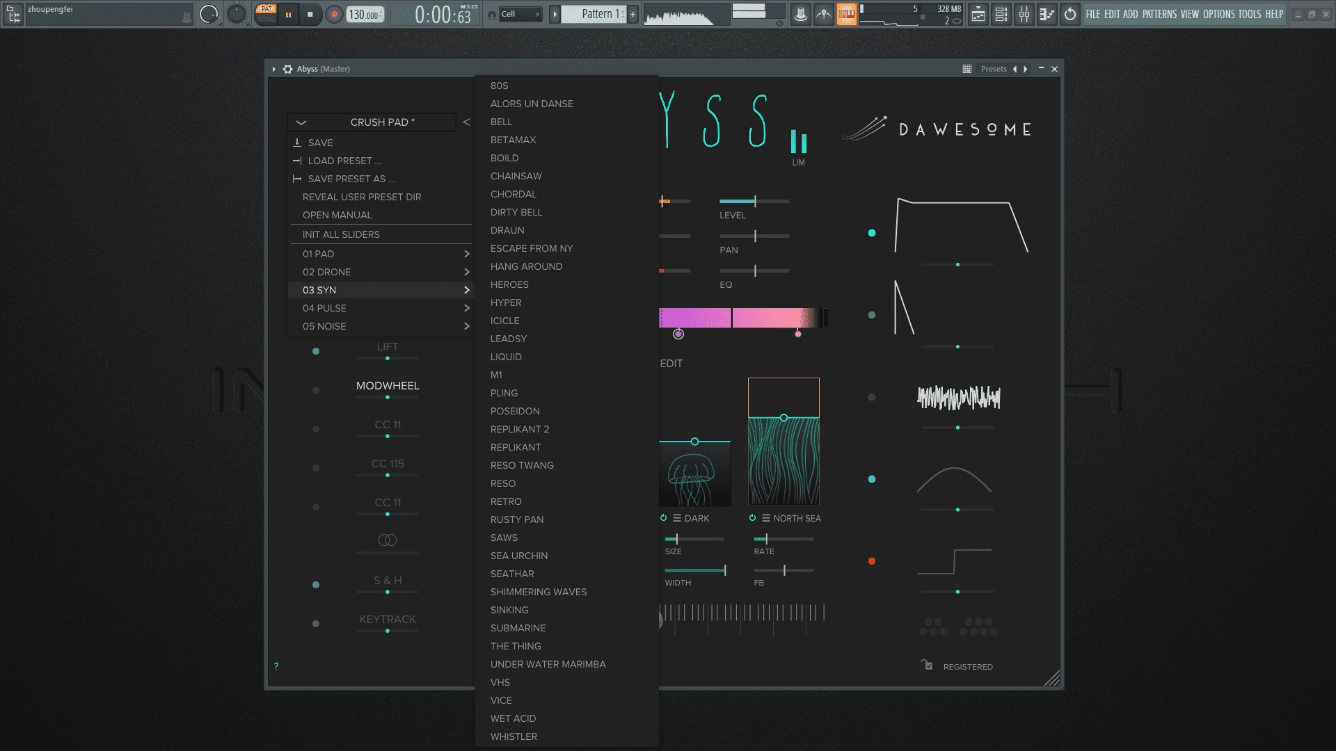The image size is (1336, 751).
Task: Click the jellyfish DARK thumbnail
Action: click(694, 474)
